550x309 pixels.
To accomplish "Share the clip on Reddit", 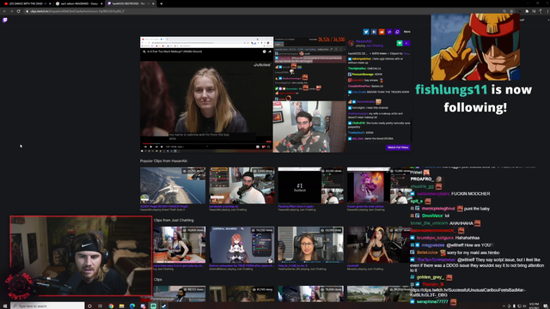I will tap(382, 32).
